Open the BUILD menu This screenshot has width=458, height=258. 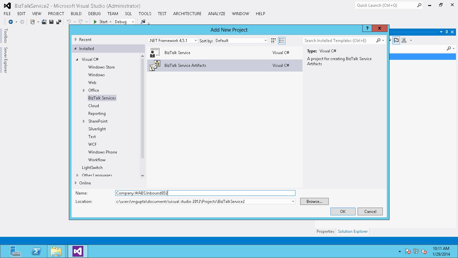click(76, 14)
